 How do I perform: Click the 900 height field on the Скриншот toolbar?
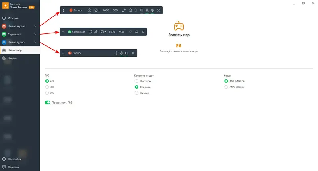coord(121,32)
